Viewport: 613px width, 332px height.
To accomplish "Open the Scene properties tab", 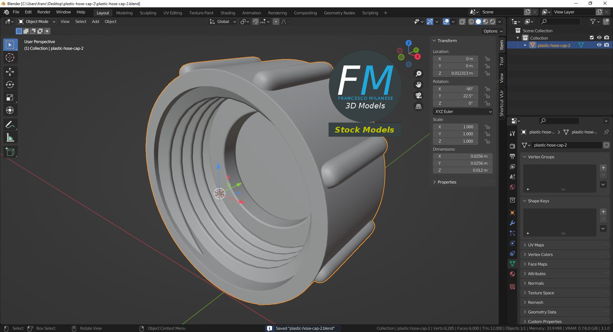I will pyautogui.click(x=512, y=177).
